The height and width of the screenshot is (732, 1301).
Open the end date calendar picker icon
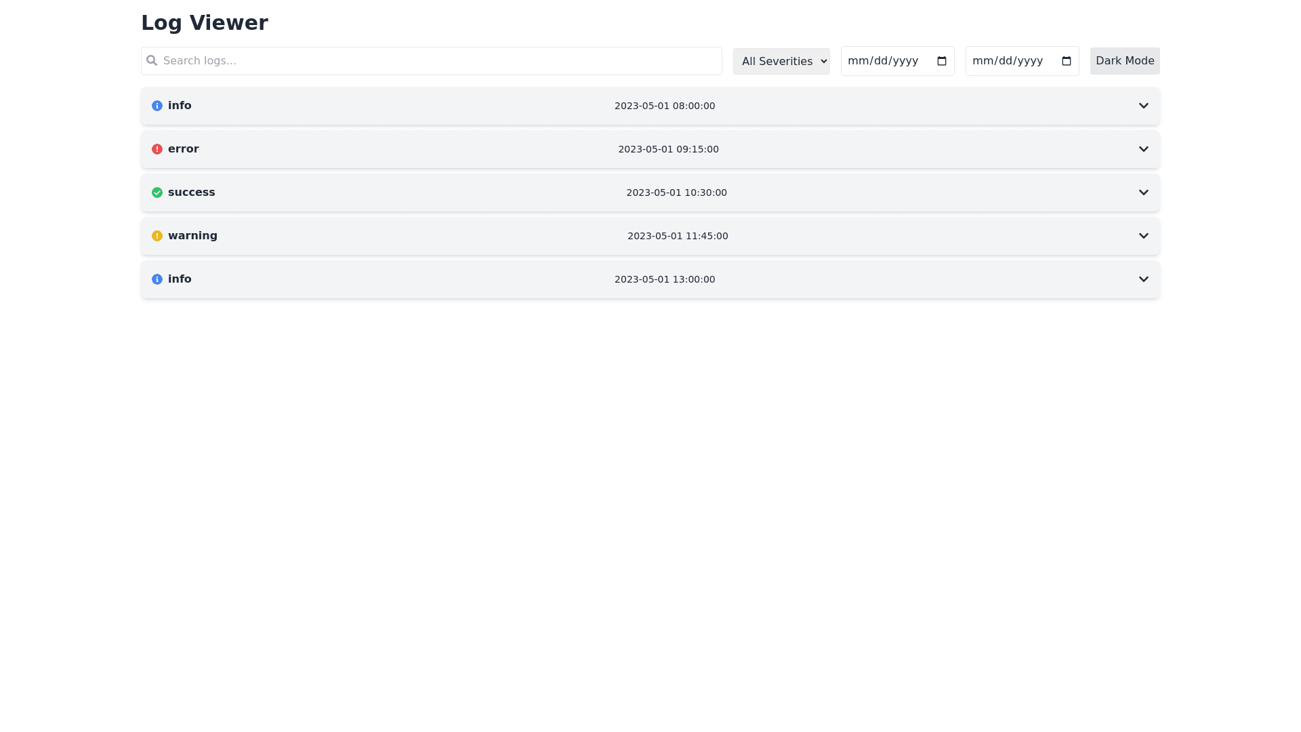pyautogui.click(x=1066, y=61)
